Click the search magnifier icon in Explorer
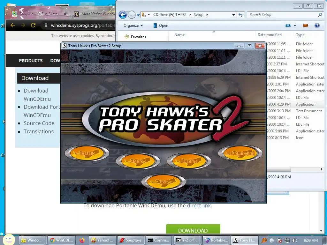 click(x=320, y=15)
